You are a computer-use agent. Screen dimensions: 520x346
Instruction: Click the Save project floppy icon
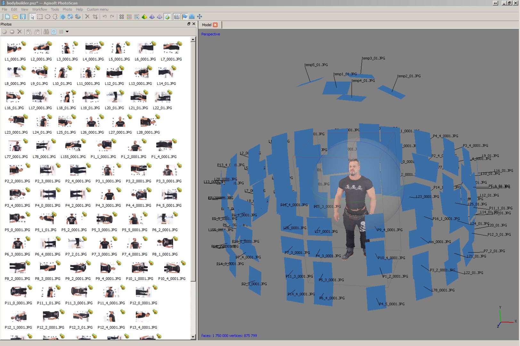click(23, 17)
